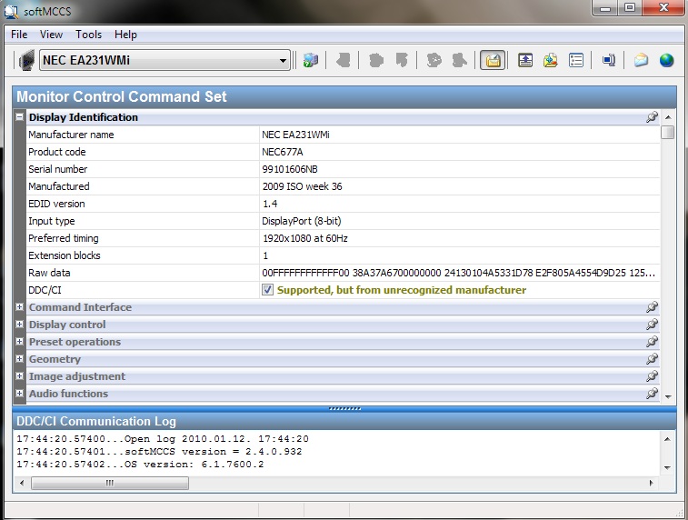Toggle the DDC/CI supported checkbox
The height and width of the screenshot is (520, 688).
267,290
